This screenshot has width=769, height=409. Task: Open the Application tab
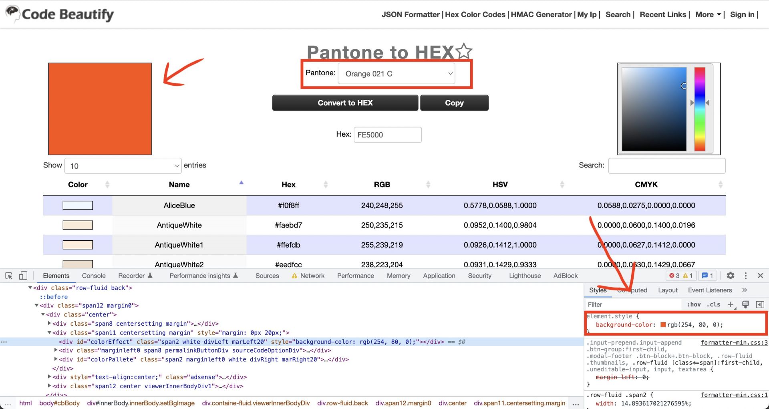coord(439,276)
